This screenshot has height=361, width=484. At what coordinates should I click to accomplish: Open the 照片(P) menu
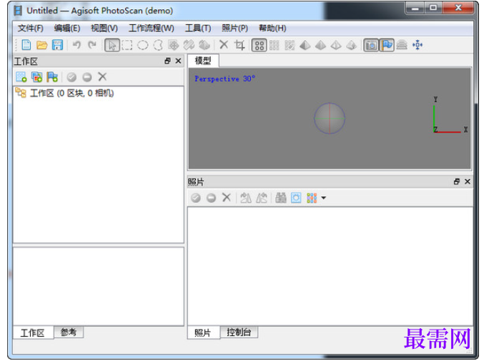coord(235,29)
